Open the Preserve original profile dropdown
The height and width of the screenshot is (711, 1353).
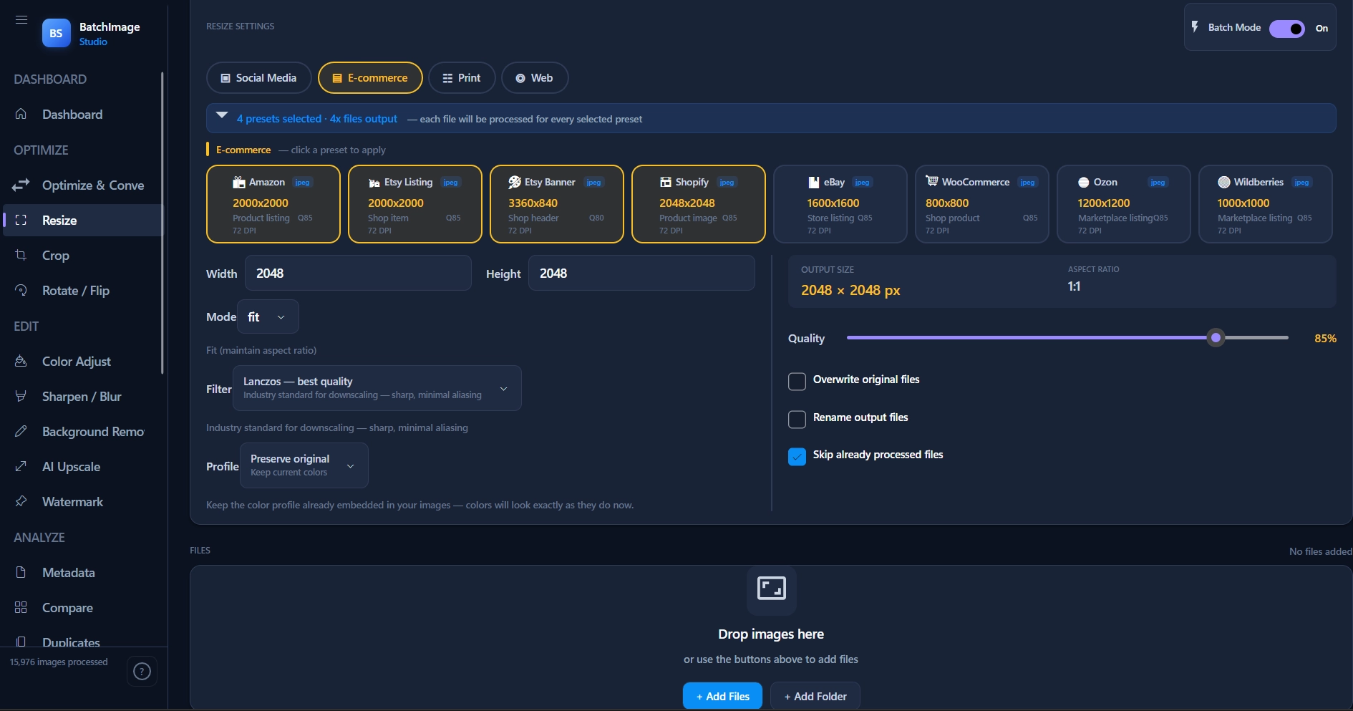(304, 465)
